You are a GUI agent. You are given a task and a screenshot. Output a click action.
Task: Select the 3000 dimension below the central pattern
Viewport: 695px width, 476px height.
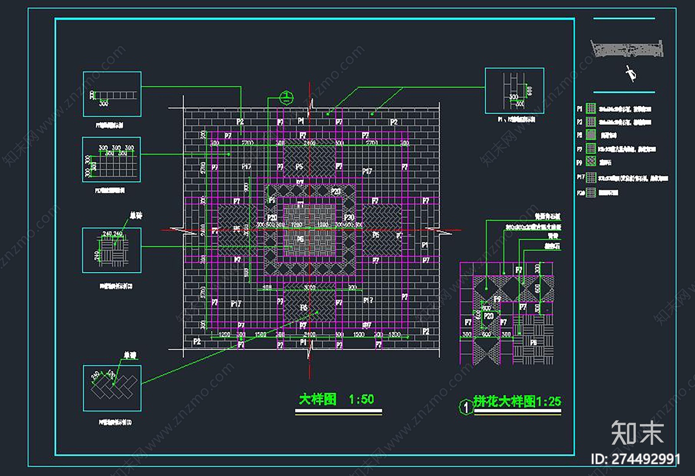coord(309,288)
